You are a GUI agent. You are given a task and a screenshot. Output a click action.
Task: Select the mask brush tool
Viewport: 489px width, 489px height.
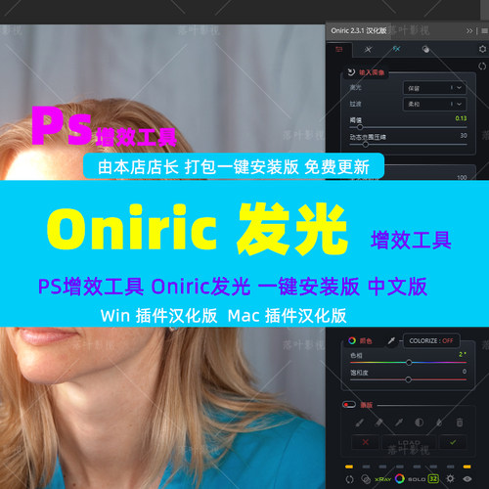[359, 422]
